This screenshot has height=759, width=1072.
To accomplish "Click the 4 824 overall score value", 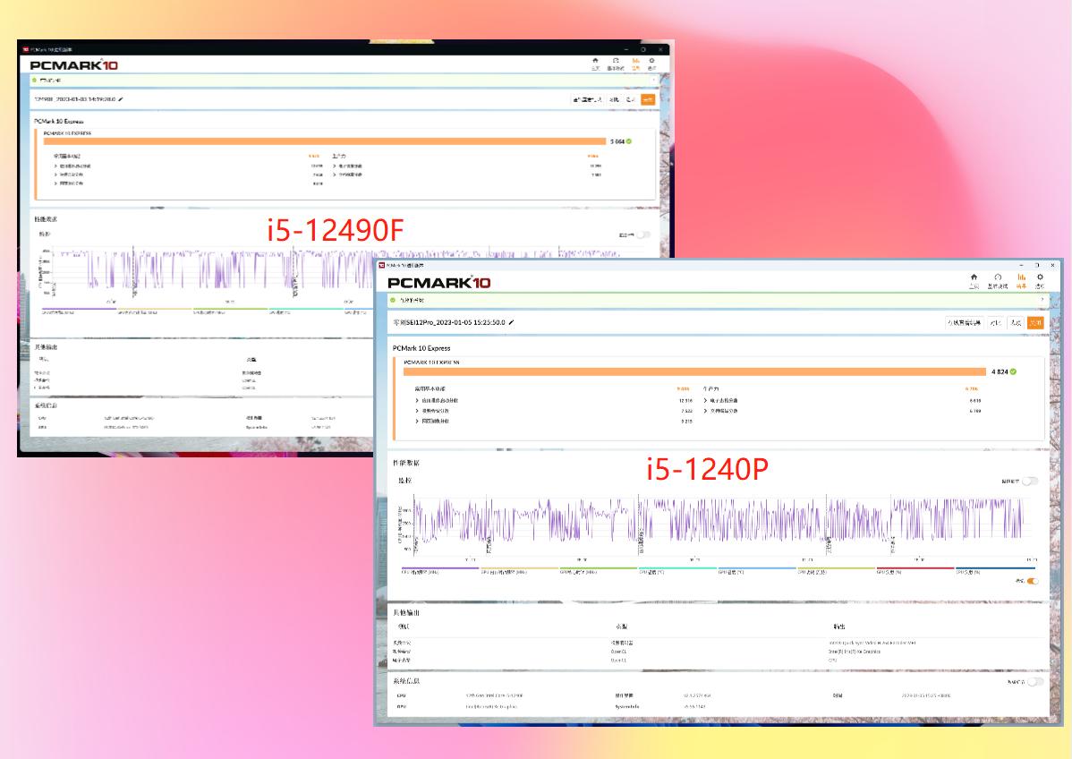I will point(1000,372).
